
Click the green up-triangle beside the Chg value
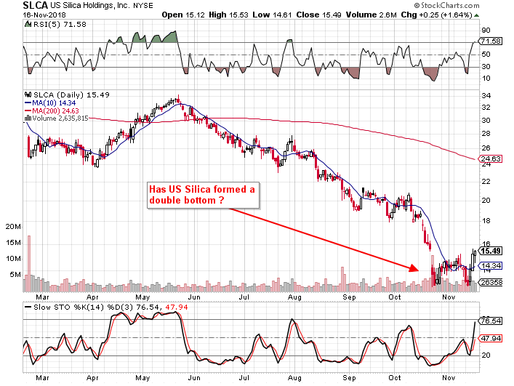point(477,15)
